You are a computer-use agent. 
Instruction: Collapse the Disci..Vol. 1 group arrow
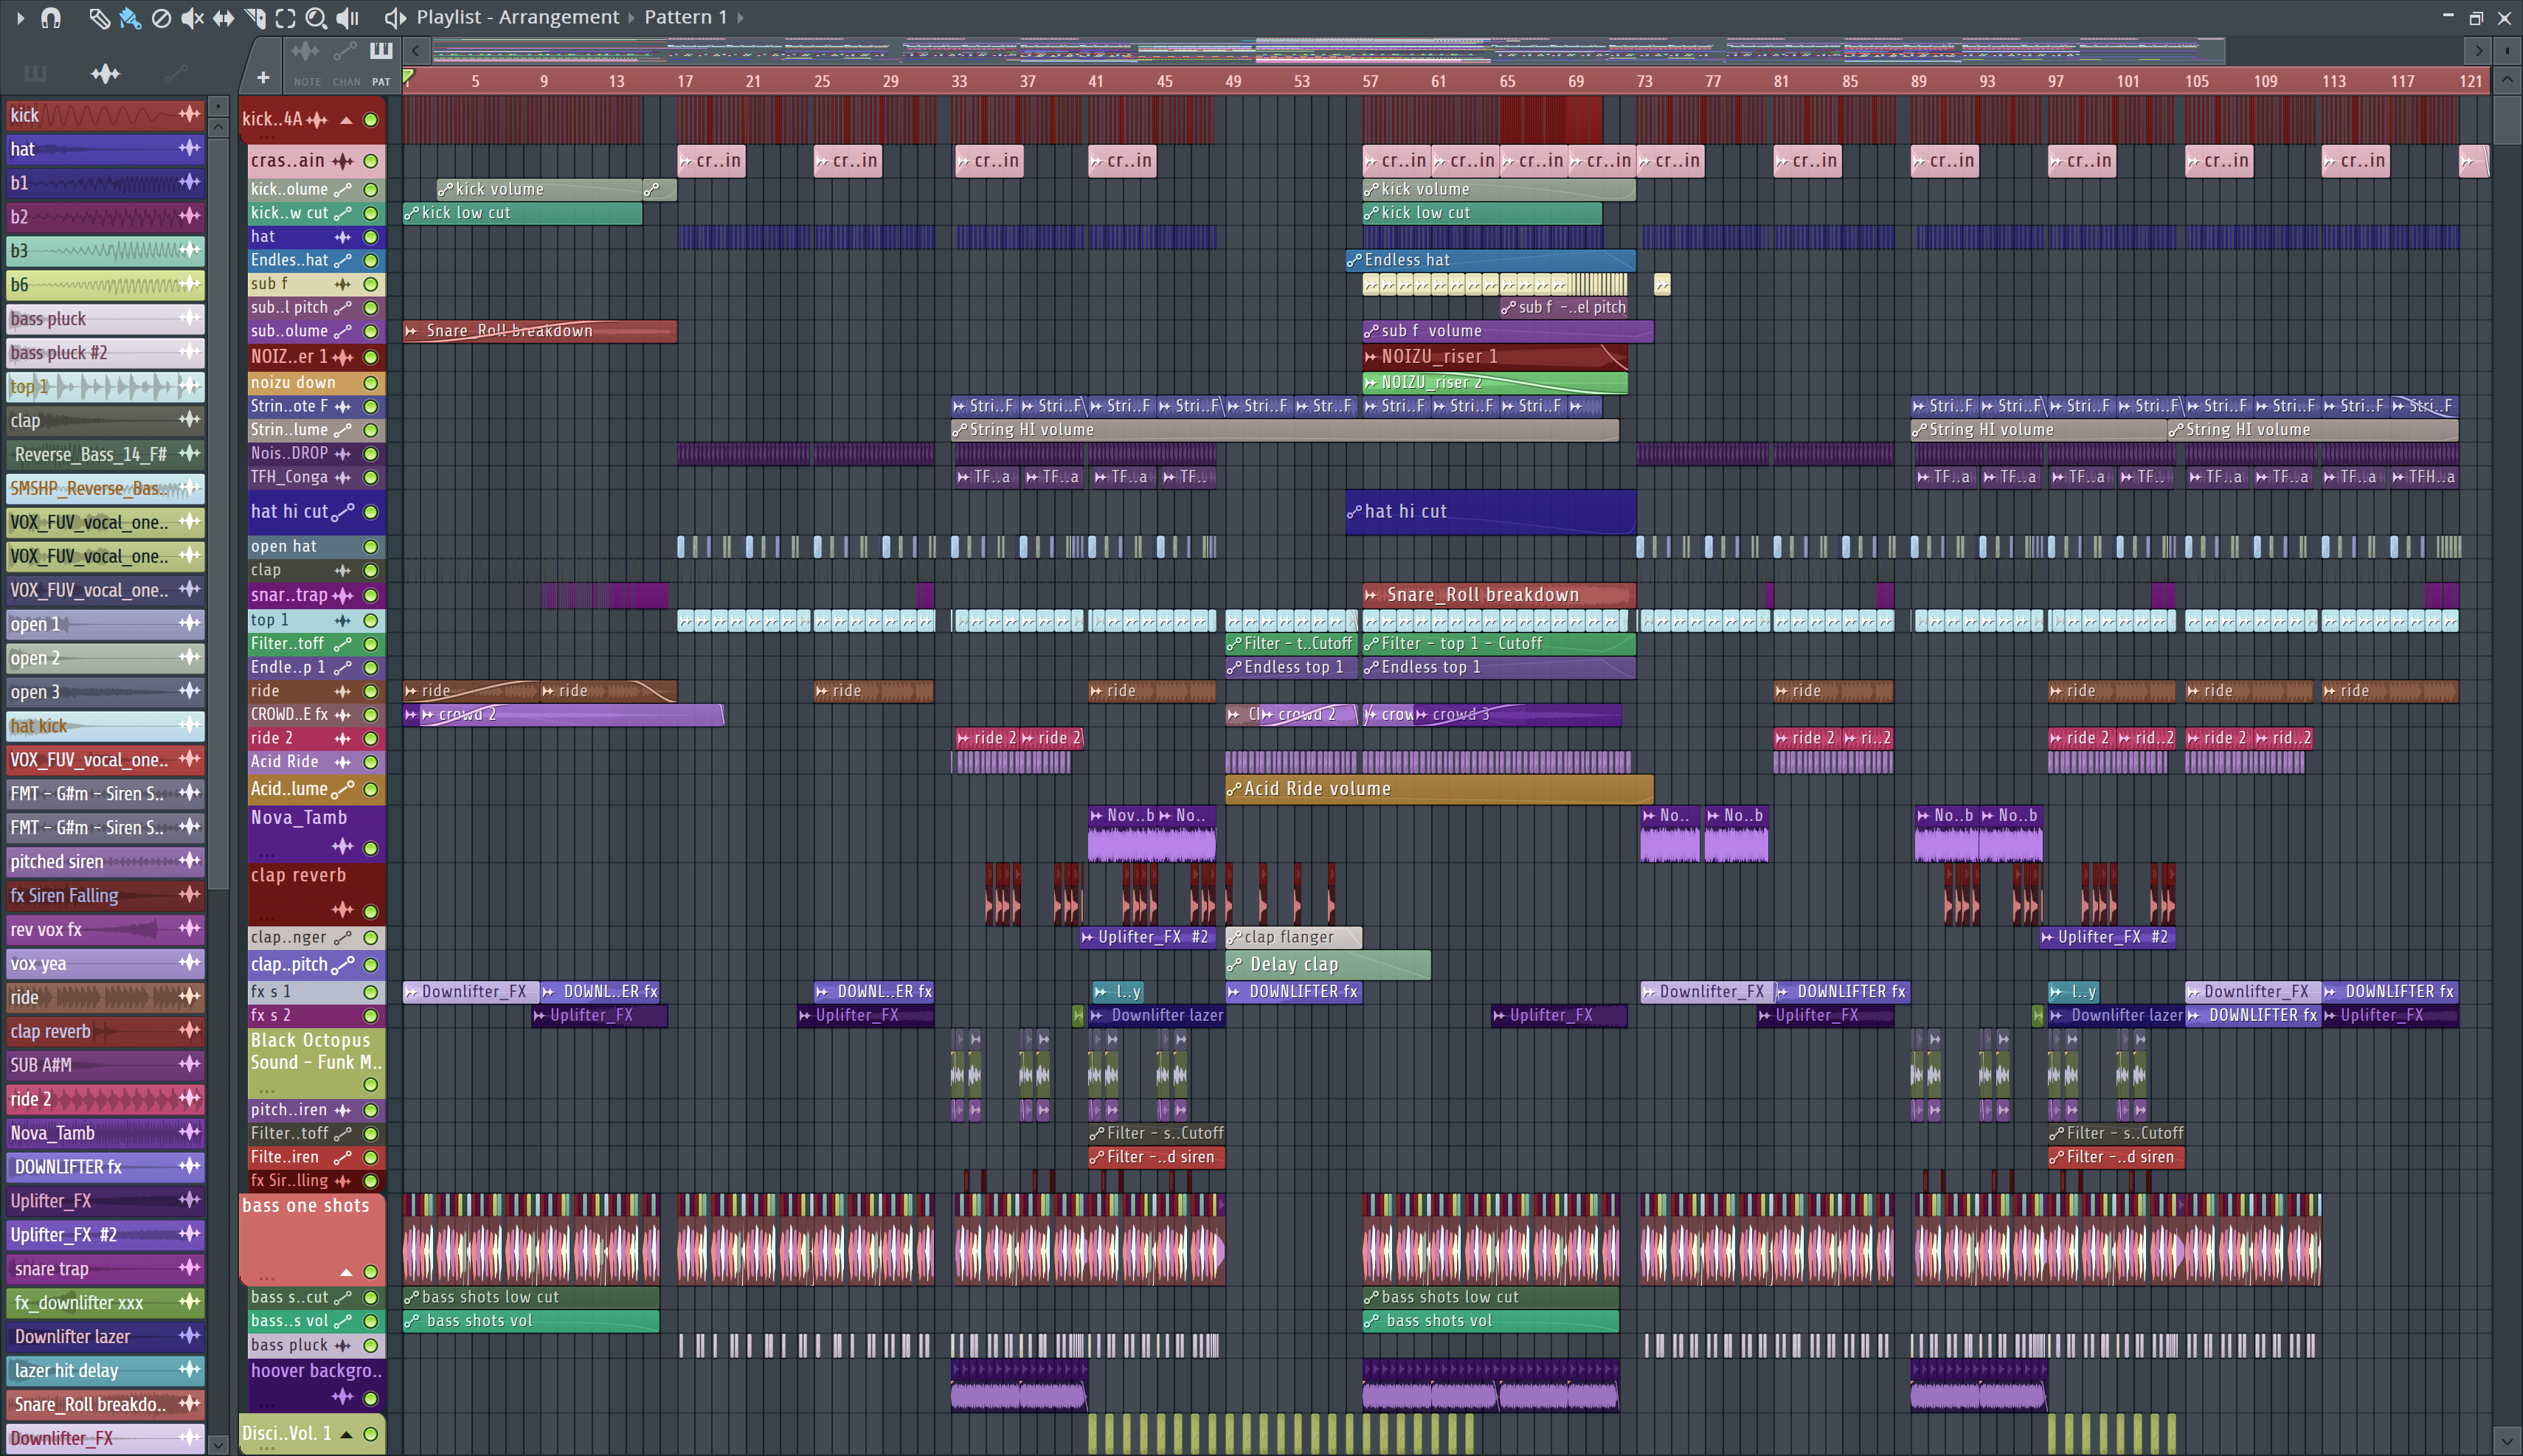[x=346, y=1434]
